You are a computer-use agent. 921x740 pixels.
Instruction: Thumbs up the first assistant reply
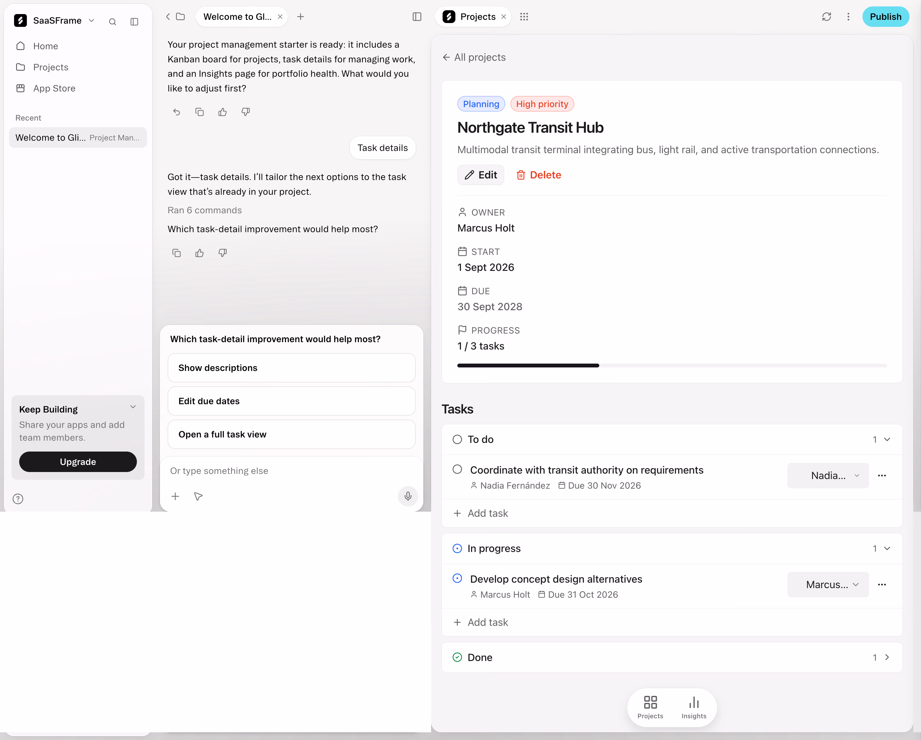[223, 112]
